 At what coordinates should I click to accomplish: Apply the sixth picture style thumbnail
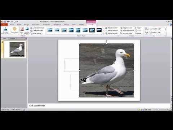pyautogui.click(x=85, y=30)
